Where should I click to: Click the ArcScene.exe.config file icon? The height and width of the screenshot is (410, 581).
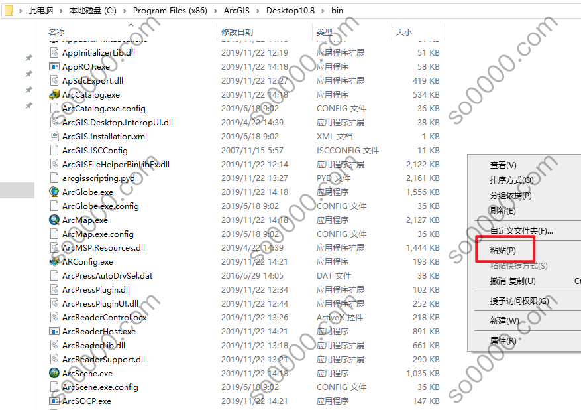pyautogui.click(x=54, y=387)
